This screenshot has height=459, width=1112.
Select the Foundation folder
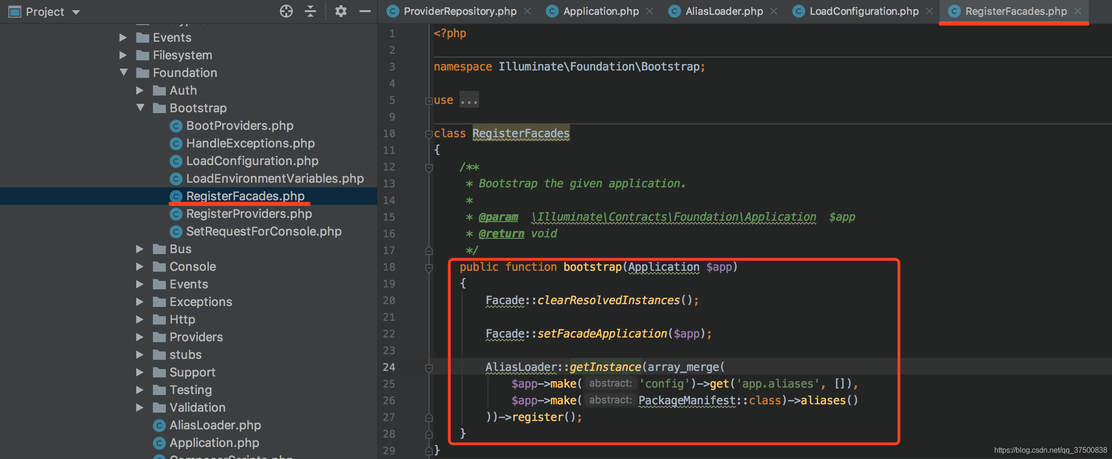(185, 73)
